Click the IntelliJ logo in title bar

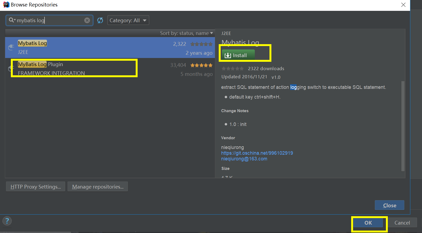click(x=6, y=5)
